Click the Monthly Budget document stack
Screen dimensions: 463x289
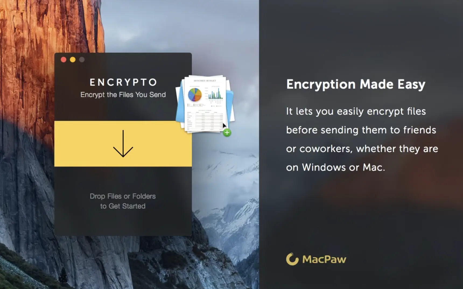pyautogui.click(x=205, y=104)
